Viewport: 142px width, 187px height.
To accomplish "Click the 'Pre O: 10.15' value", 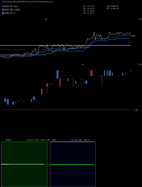I will (x=89, y=6).
